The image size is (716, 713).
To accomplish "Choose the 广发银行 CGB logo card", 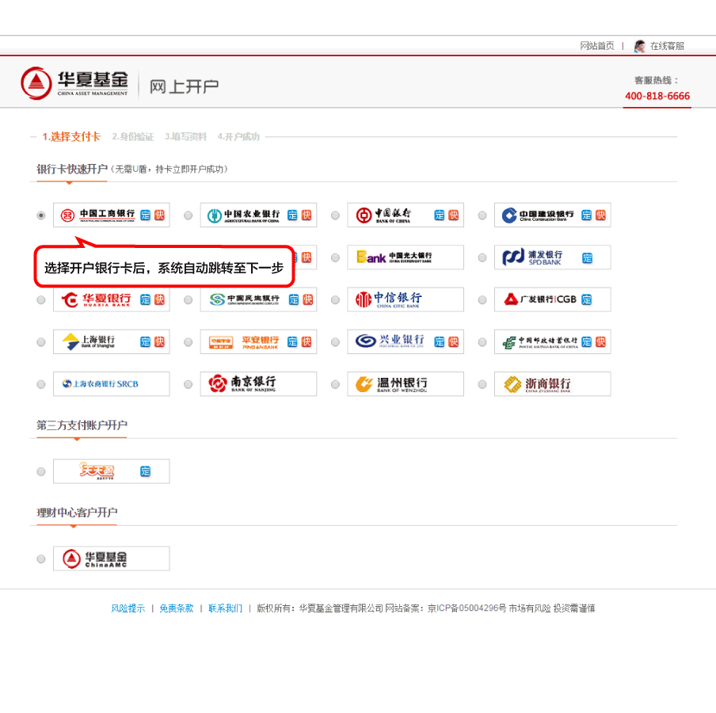I will [x=553, y=299].
